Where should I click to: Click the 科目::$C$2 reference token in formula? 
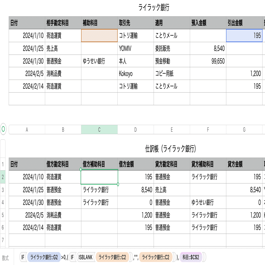(193, 258)
